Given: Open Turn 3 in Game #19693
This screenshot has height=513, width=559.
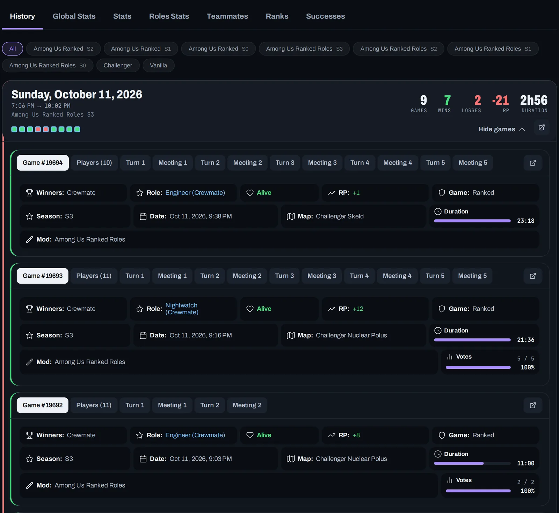Looking at the screenshot, I should (x=284, y=276).
